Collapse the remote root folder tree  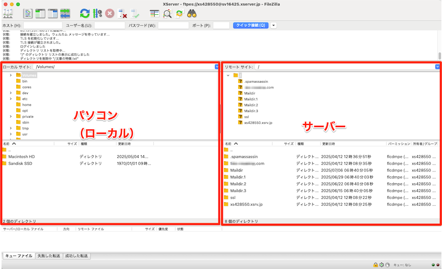228,75
